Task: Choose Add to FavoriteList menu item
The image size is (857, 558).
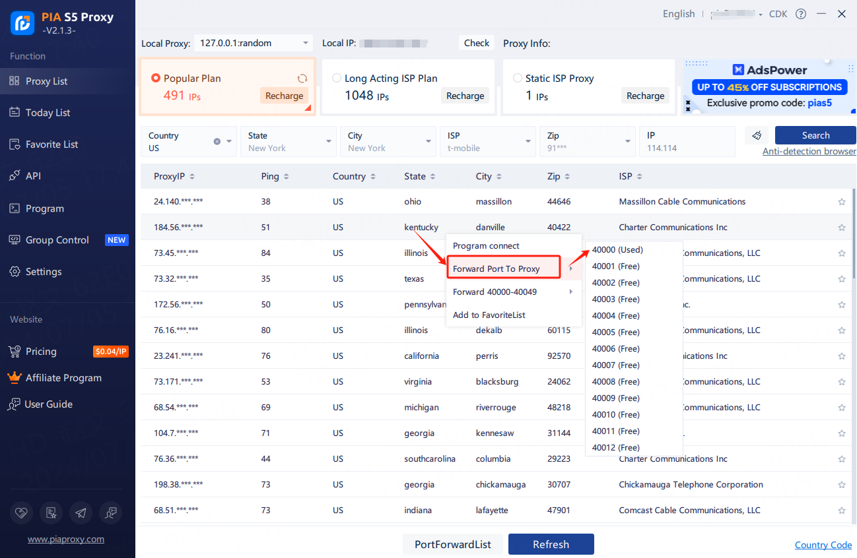Action: tap(514, 315)
